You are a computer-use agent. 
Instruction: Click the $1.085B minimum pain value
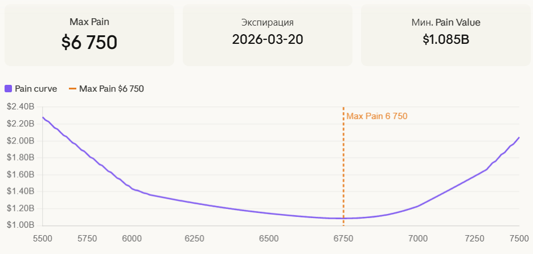pos(446,40)
